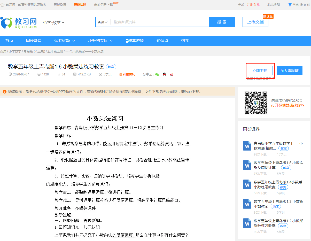Click the 搜索 search button
The width and height of the screenshot is (311, 241).
pyautogui.click(x=222, y=22)
